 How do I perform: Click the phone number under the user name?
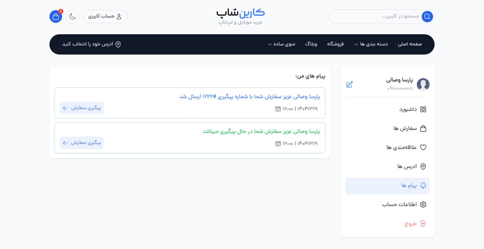[400, 88]
